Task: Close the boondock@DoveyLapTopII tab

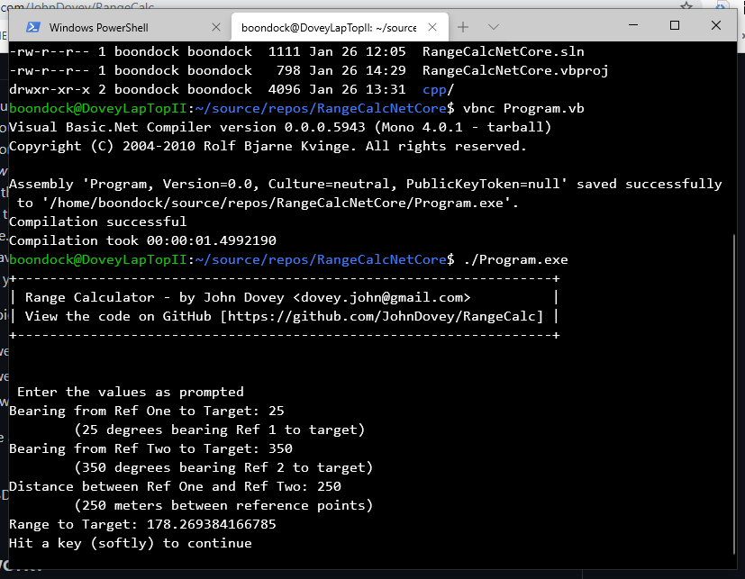Action: tap(436, 27)
